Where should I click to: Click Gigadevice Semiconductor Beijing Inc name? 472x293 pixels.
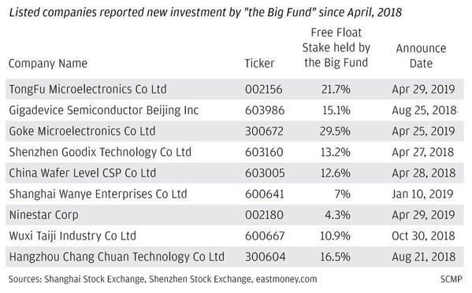[103, 110]
